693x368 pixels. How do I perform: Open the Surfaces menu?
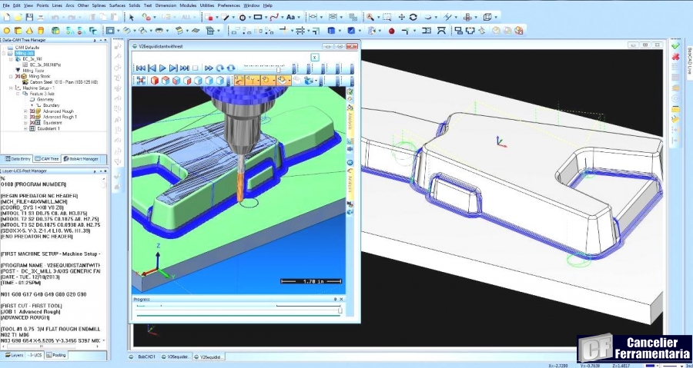pyautogui.click(x=117, y=5)
